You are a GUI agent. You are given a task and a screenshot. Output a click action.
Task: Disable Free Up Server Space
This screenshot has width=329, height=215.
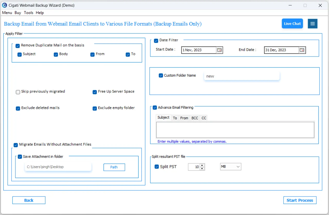point(95,92)
